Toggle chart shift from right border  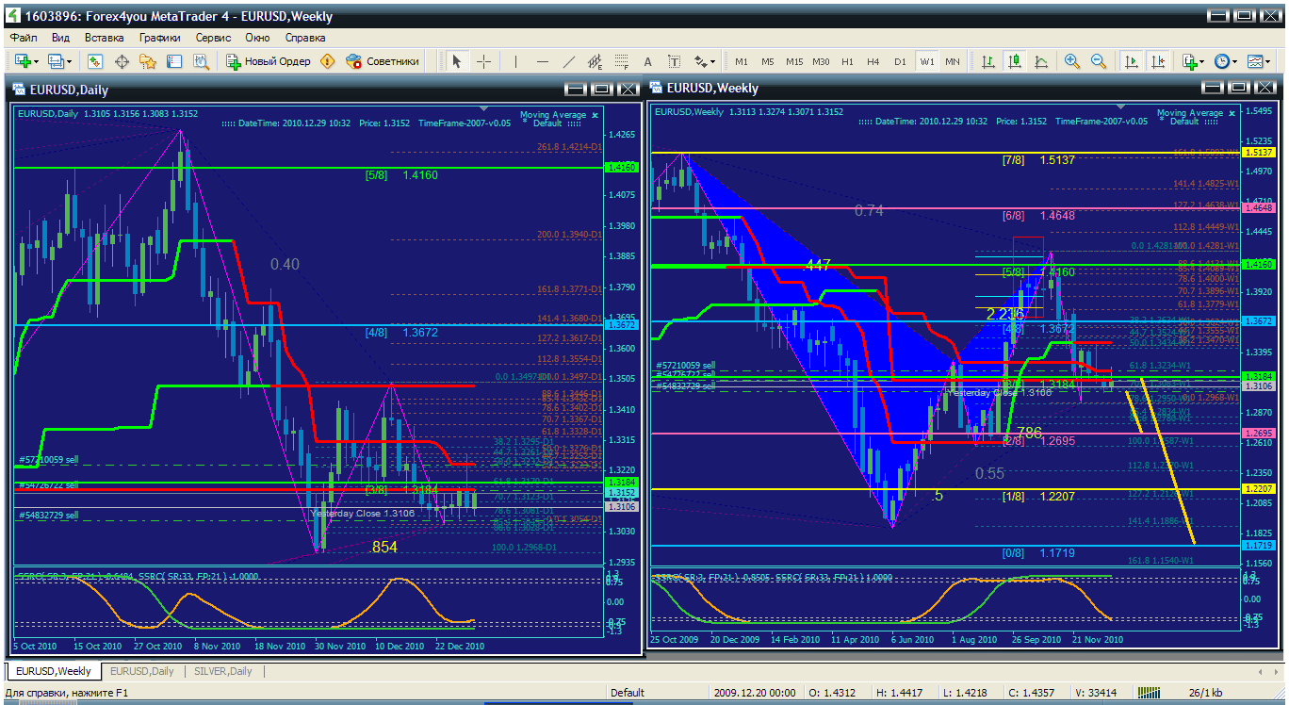[x=1157, y=61]
